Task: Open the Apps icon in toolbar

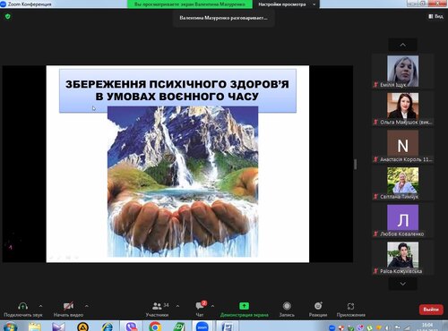Action: coord(350,306)
